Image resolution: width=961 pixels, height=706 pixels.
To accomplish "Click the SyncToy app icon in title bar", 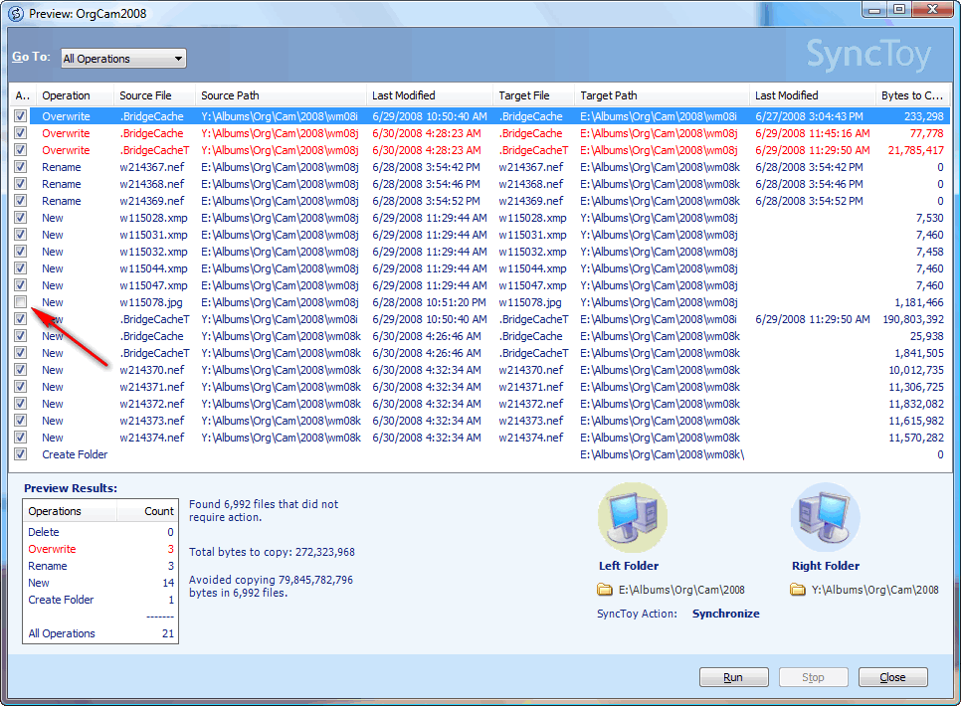I will (x=16, y=14).
